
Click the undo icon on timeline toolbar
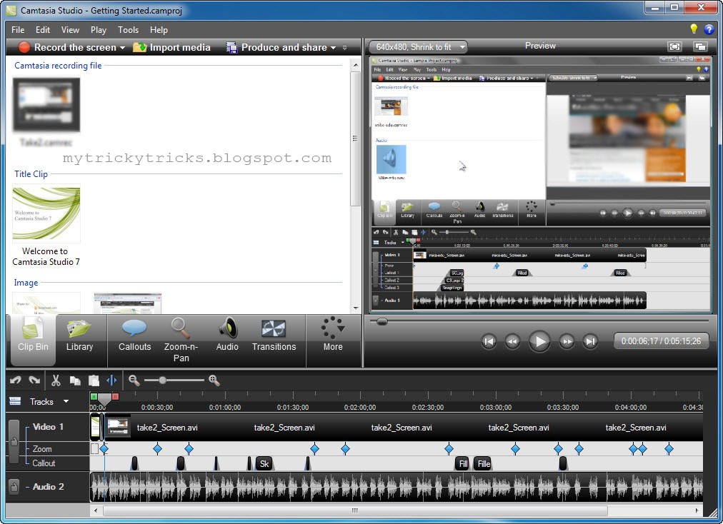tap(16, 381)
